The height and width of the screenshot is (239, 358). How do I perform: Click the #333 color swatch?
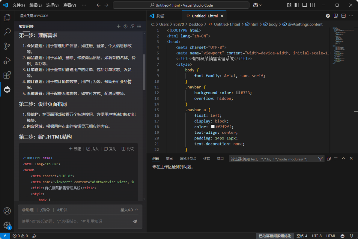click(x=238, y=93)
